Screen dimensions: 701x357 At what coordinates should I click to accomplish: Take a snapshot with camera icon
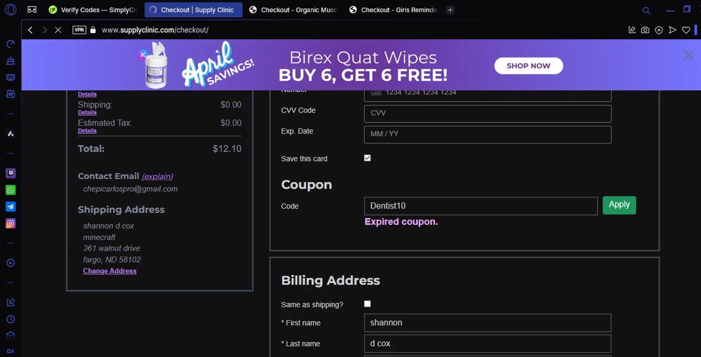pyautogui.click(x=645, y=30)
